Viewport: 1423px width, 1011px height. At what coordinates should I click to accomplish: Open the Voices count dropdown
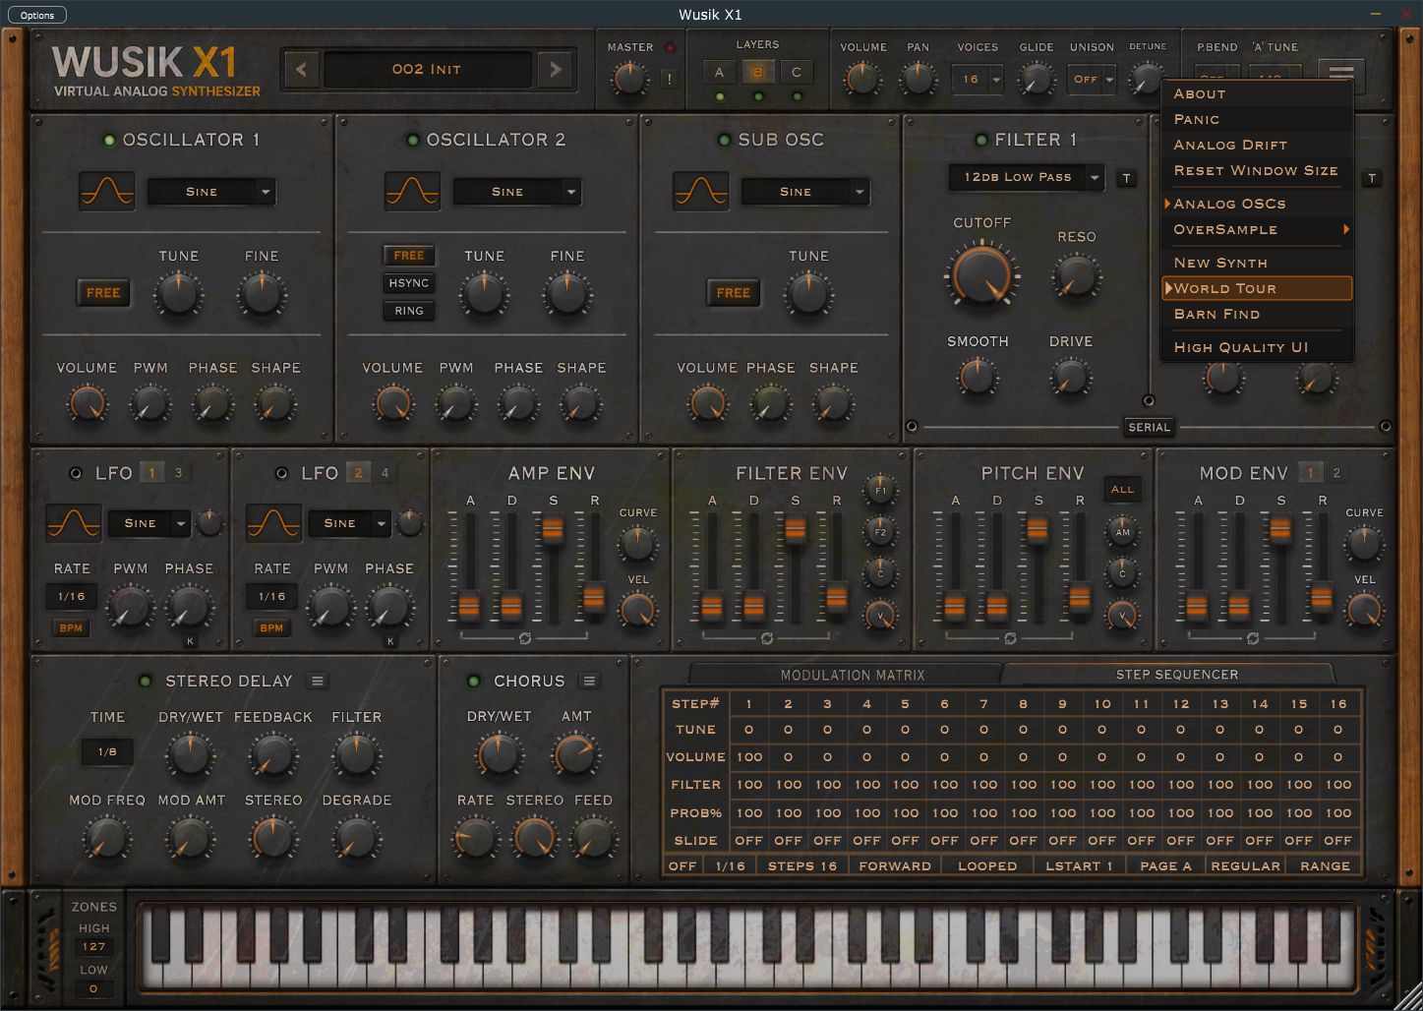[x=978, y=80]
